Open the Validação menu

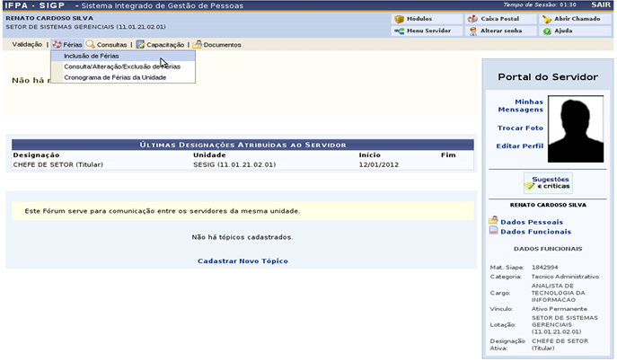[x=27, y=44]
